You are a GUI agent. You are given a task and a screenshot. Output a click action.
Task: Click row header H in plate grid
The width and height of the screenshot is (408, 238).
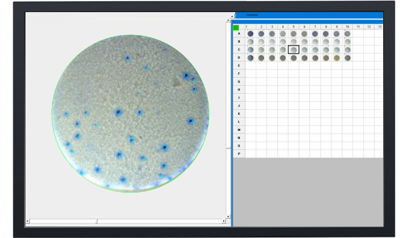(239, 89)
